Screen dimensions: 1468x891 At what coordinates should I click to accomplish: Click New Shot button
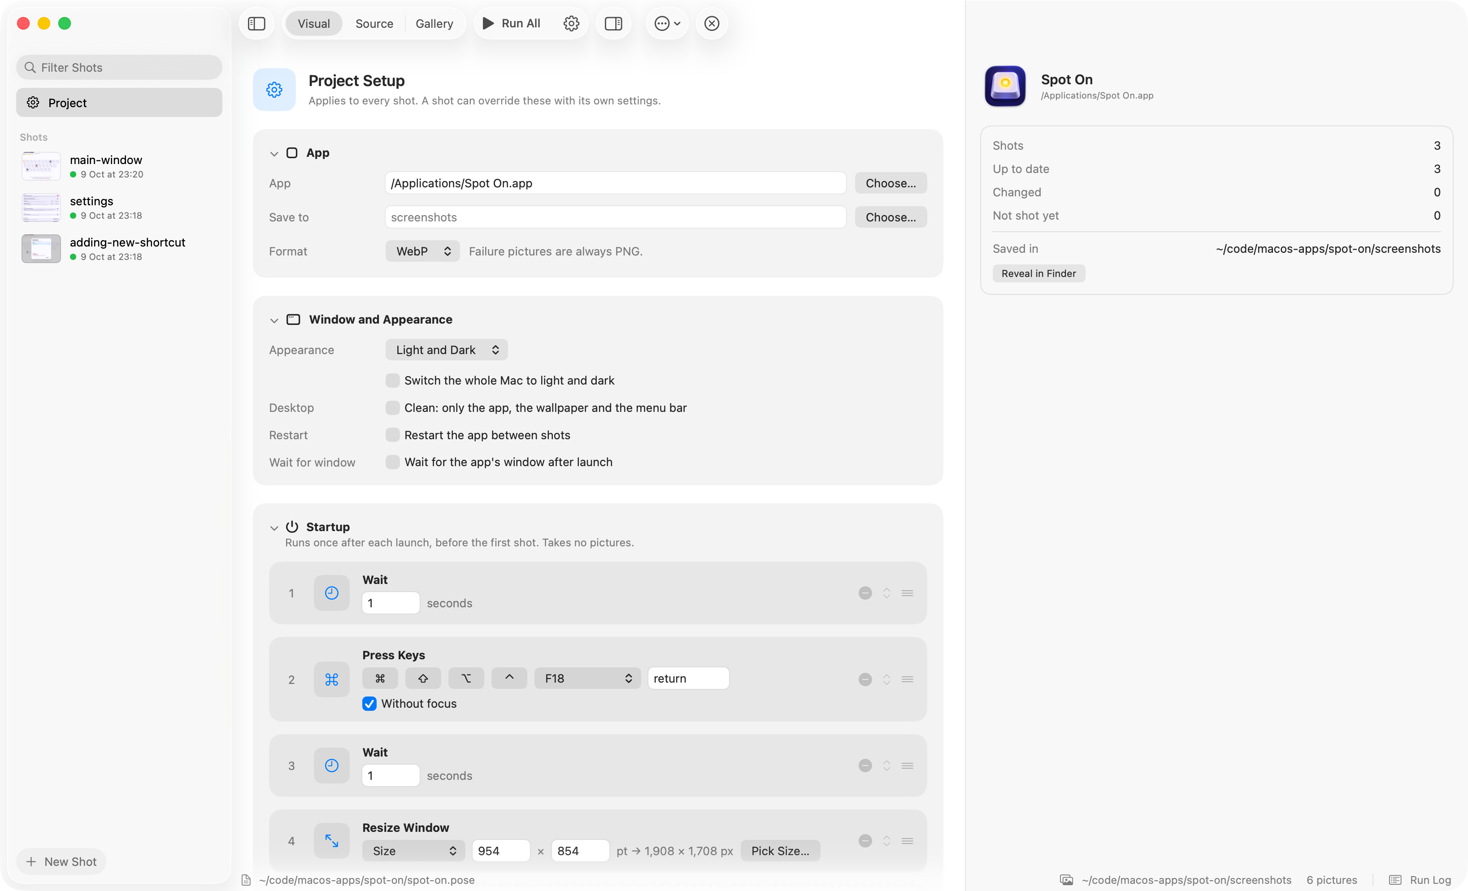[x=61, y=862]
